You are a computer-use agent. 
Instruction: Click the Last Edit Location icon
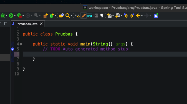pos(126,16)
